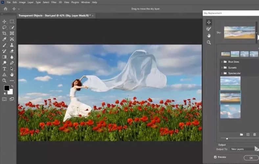Screen dimensions: 259x164
Task: Select the Dodge tool
Action: [x=4, y=63]
